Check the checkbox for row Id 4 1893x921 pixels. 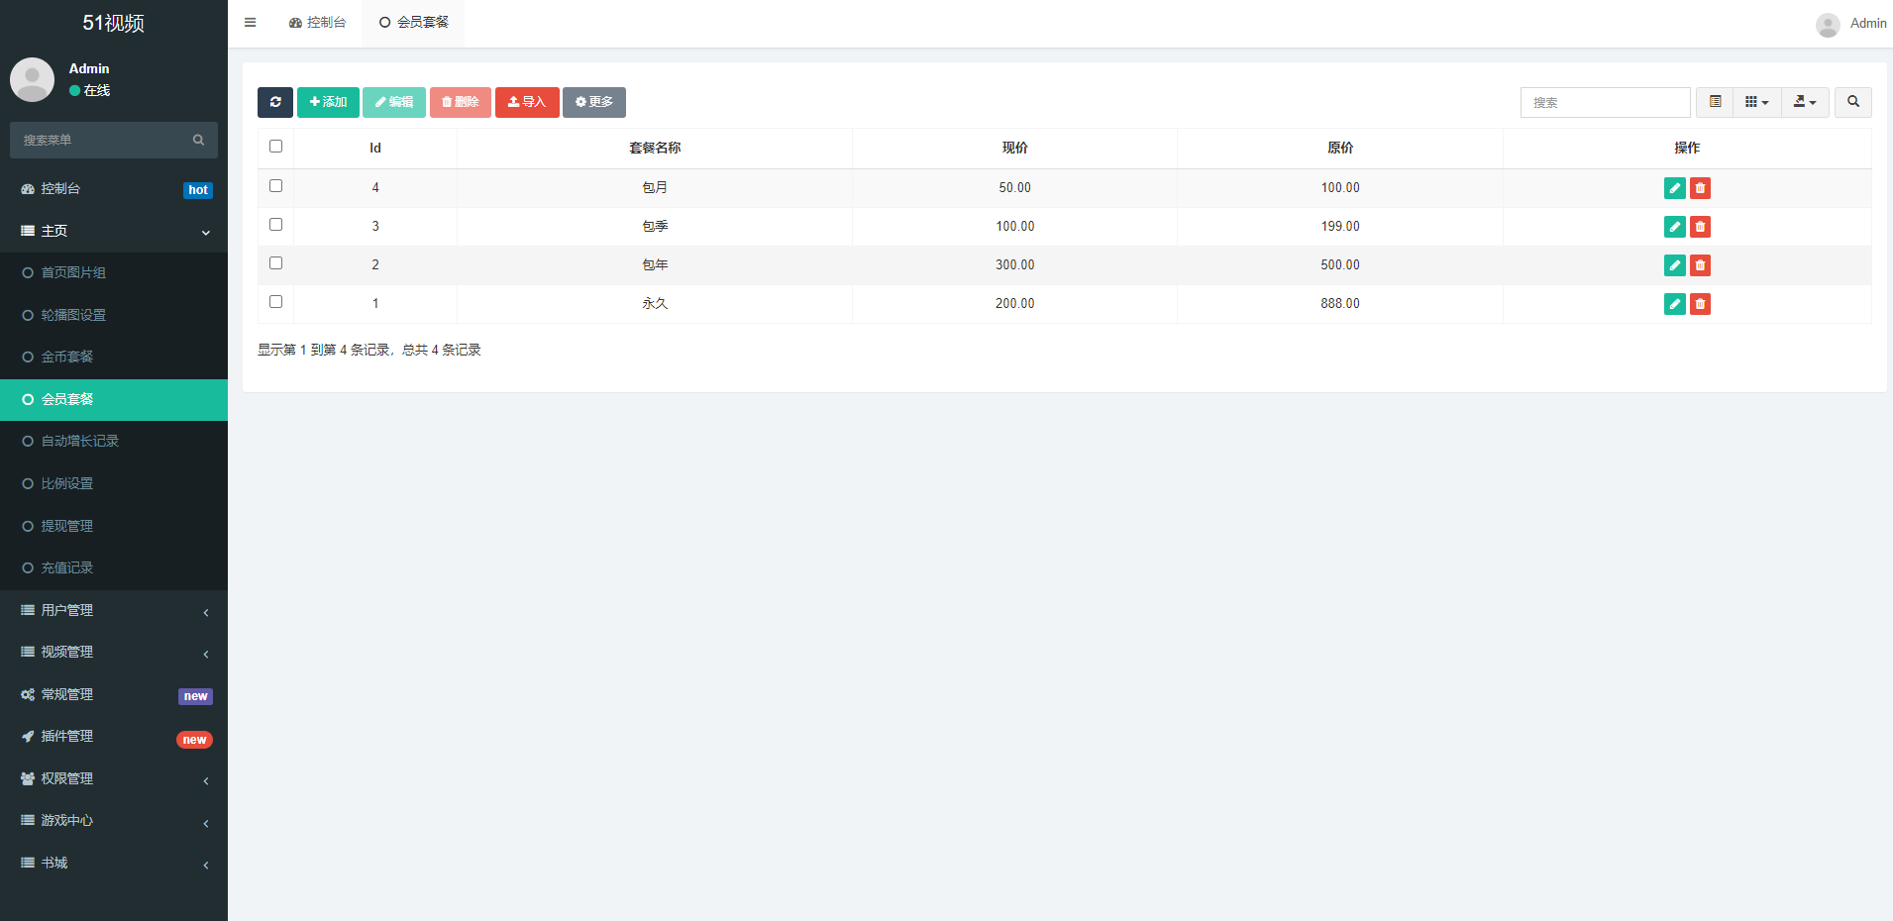[276, 186]
